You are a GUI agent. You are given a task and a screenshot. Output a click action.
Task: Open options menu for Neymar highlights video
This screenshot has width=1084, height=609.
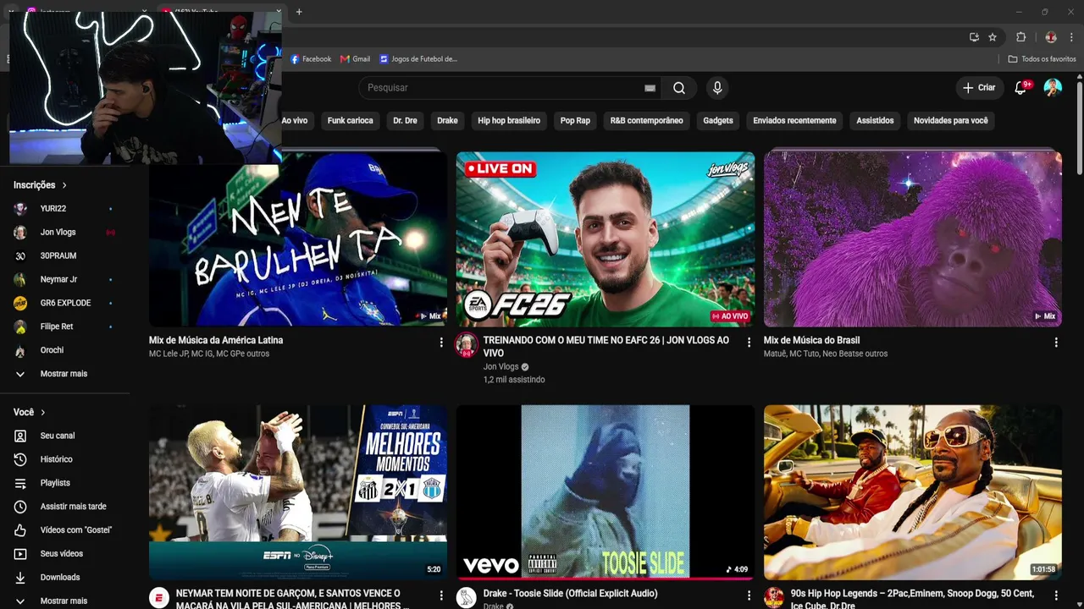[x=441, y=596]
